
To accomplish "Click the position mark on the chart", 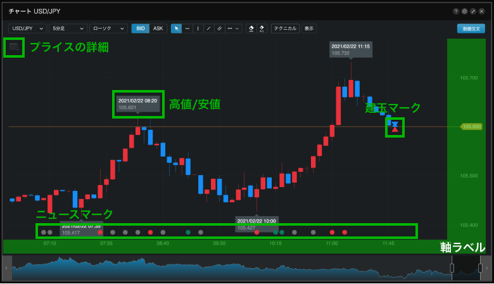I will [x=395, y=127].
